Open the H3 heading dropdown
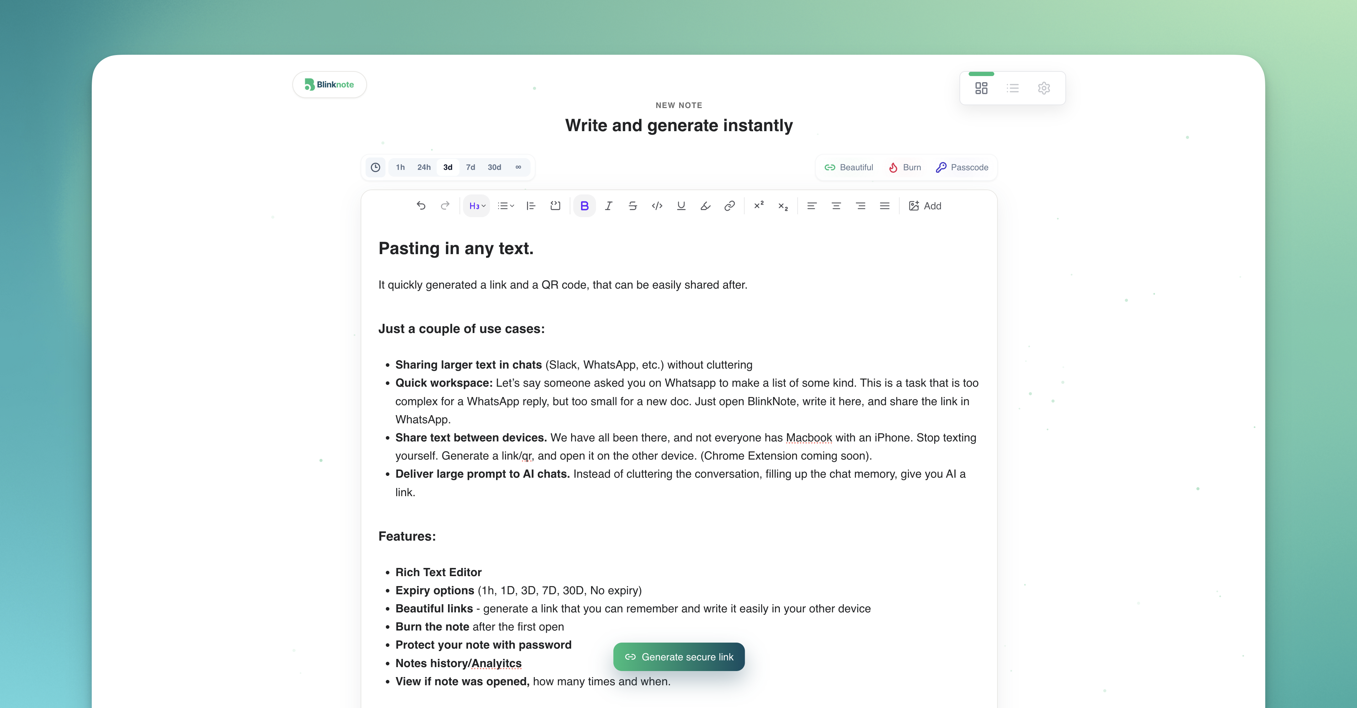Image resolution: width=1357 pixels, height=708 pixels. pos(477,206)
